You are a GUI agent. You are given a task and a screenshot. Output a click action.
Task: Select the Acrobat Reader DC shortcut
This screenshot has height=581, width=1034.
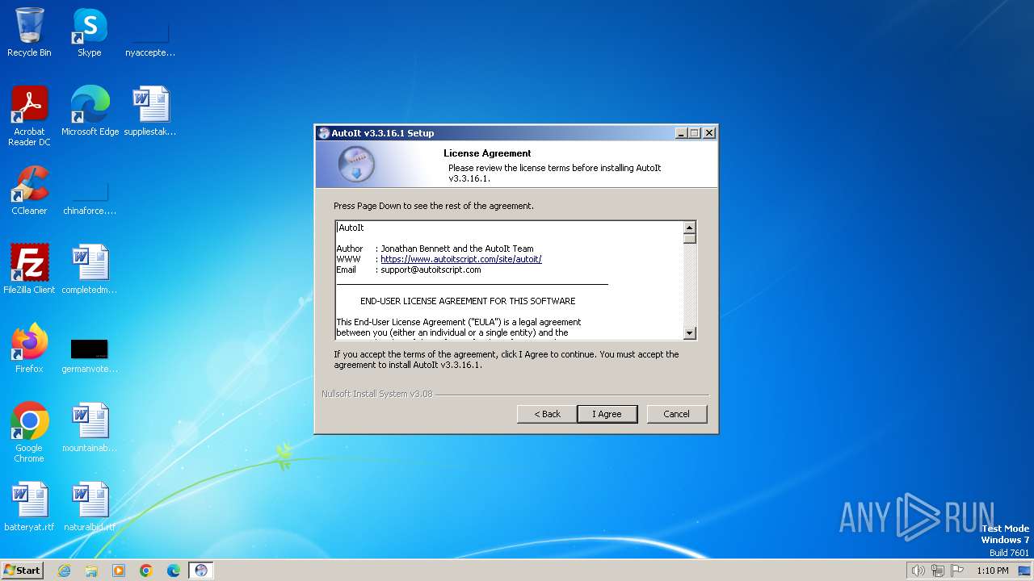(29, 116)
